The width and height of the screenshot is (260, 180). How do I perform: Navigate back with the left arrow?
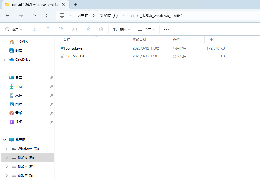coord(8,16)
